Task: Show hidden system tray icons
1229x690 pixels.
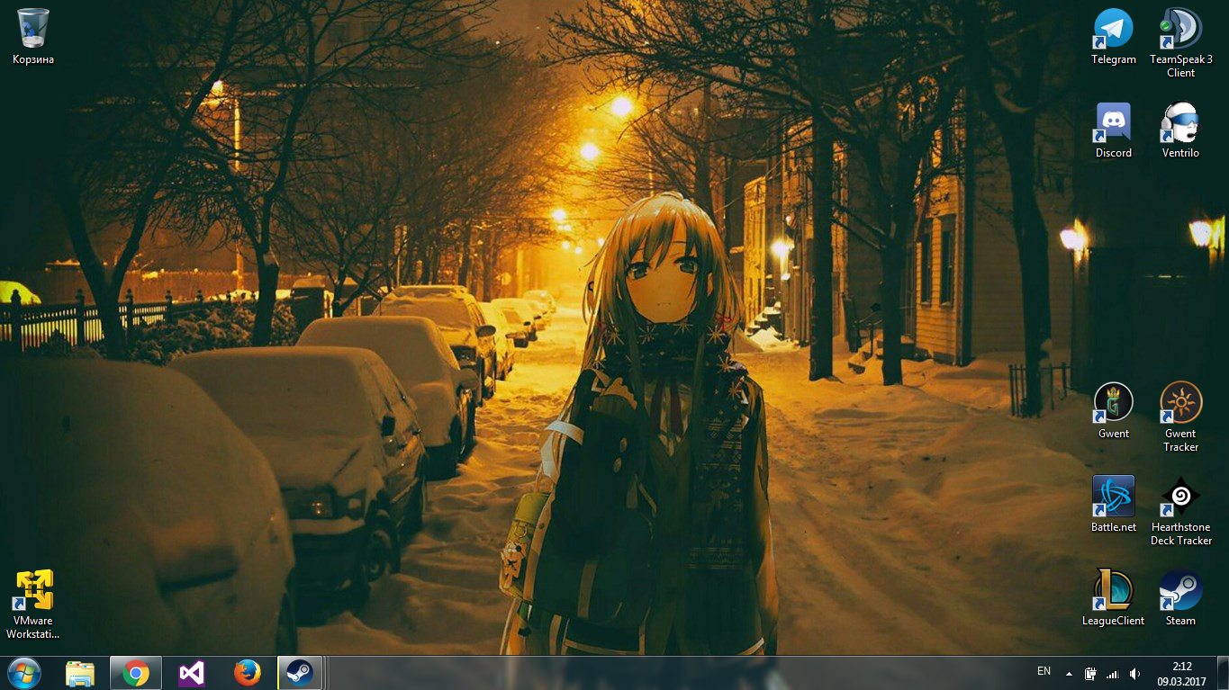Action: click(x=1069, y=673)
